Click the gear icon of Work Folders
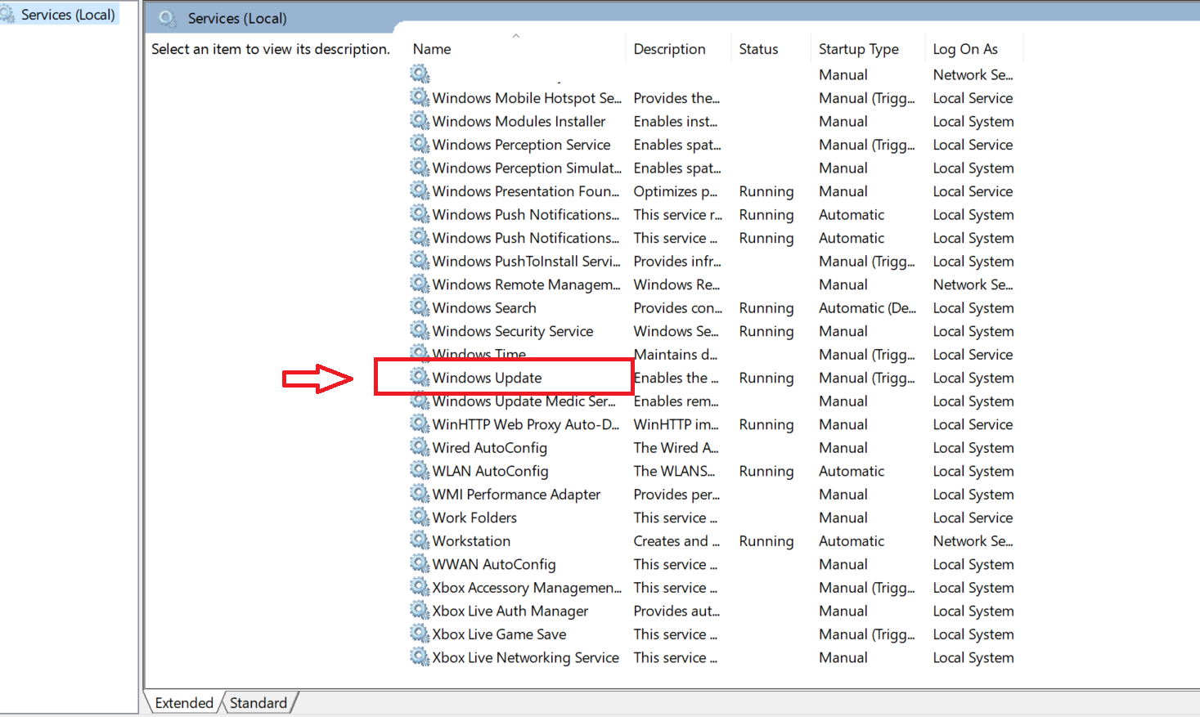Viewport: 1200px width, 717px height. [x=420, y=517]
